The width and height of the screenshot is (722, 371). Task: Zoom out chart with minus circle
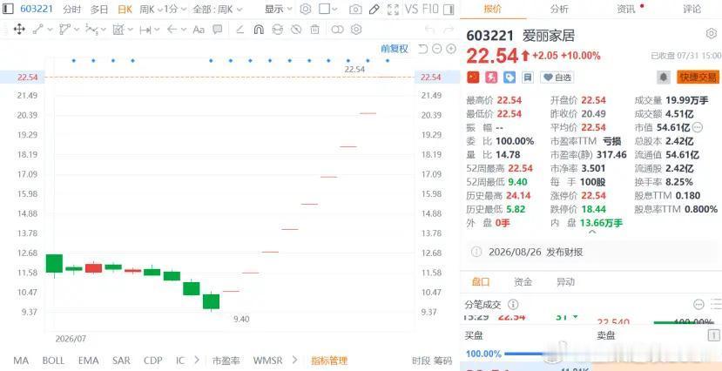click(x=437, y=49)
